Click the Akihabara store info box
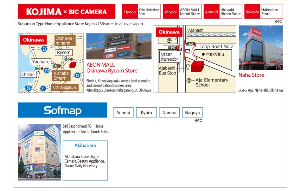 click(85, 160)
